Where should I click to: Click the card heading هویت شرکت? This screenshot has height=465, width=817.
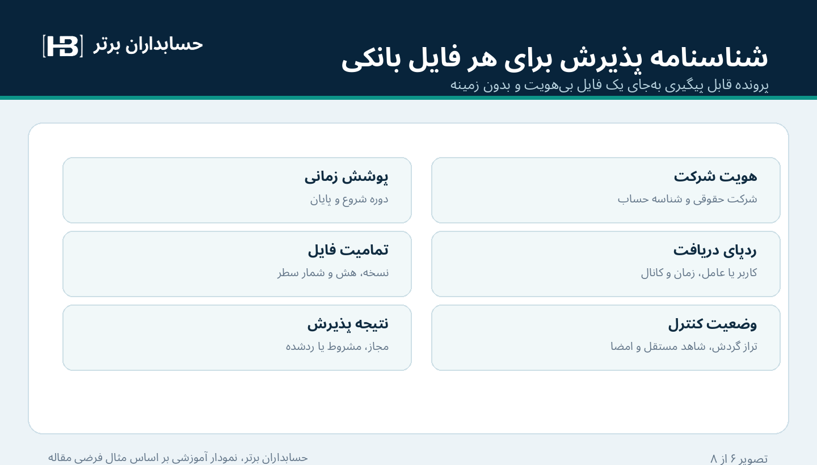[x=715, y=176]
